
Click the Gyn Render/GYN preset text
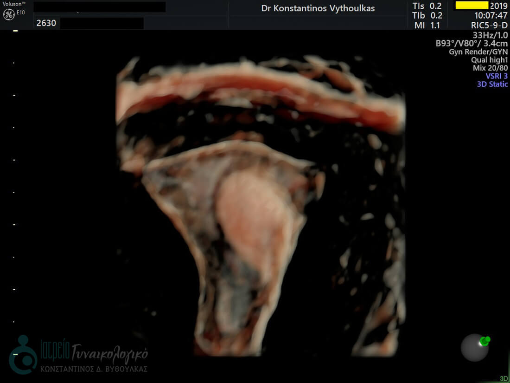(x=478, y=52)
